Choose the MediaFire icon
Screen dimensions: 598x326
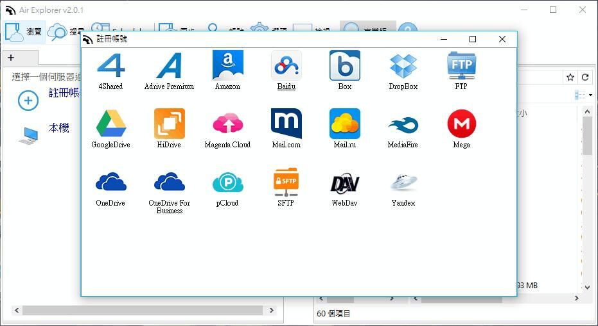click(403, 124)
